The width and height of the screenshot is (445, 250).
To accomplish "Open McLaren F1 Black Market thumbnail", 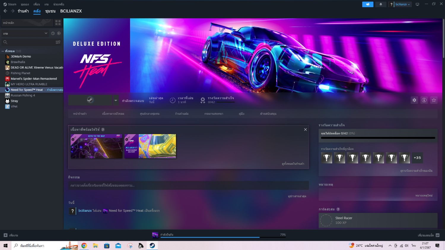I will pyautogui.click(x=150, y=146).
